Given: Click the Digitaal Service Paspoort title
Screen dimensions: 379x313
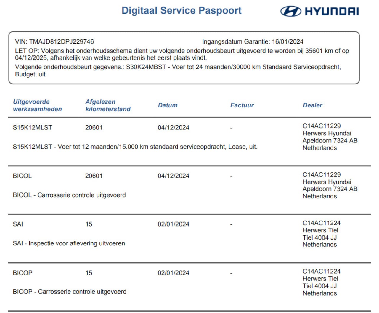Looking at the screenshot, I should [x=181, y=11].
